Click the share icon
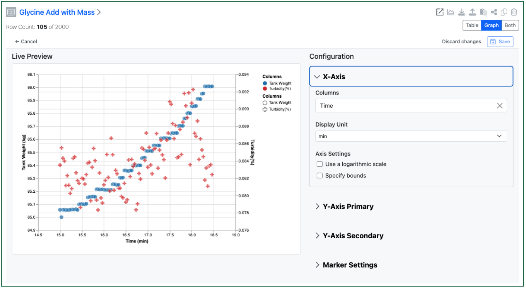This screenshot has width=526, height=290. click(x=494, y=12)
